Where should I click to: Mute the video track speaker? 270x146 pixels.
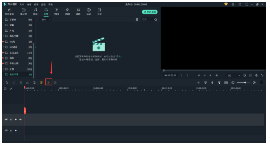tap(16, 120)
